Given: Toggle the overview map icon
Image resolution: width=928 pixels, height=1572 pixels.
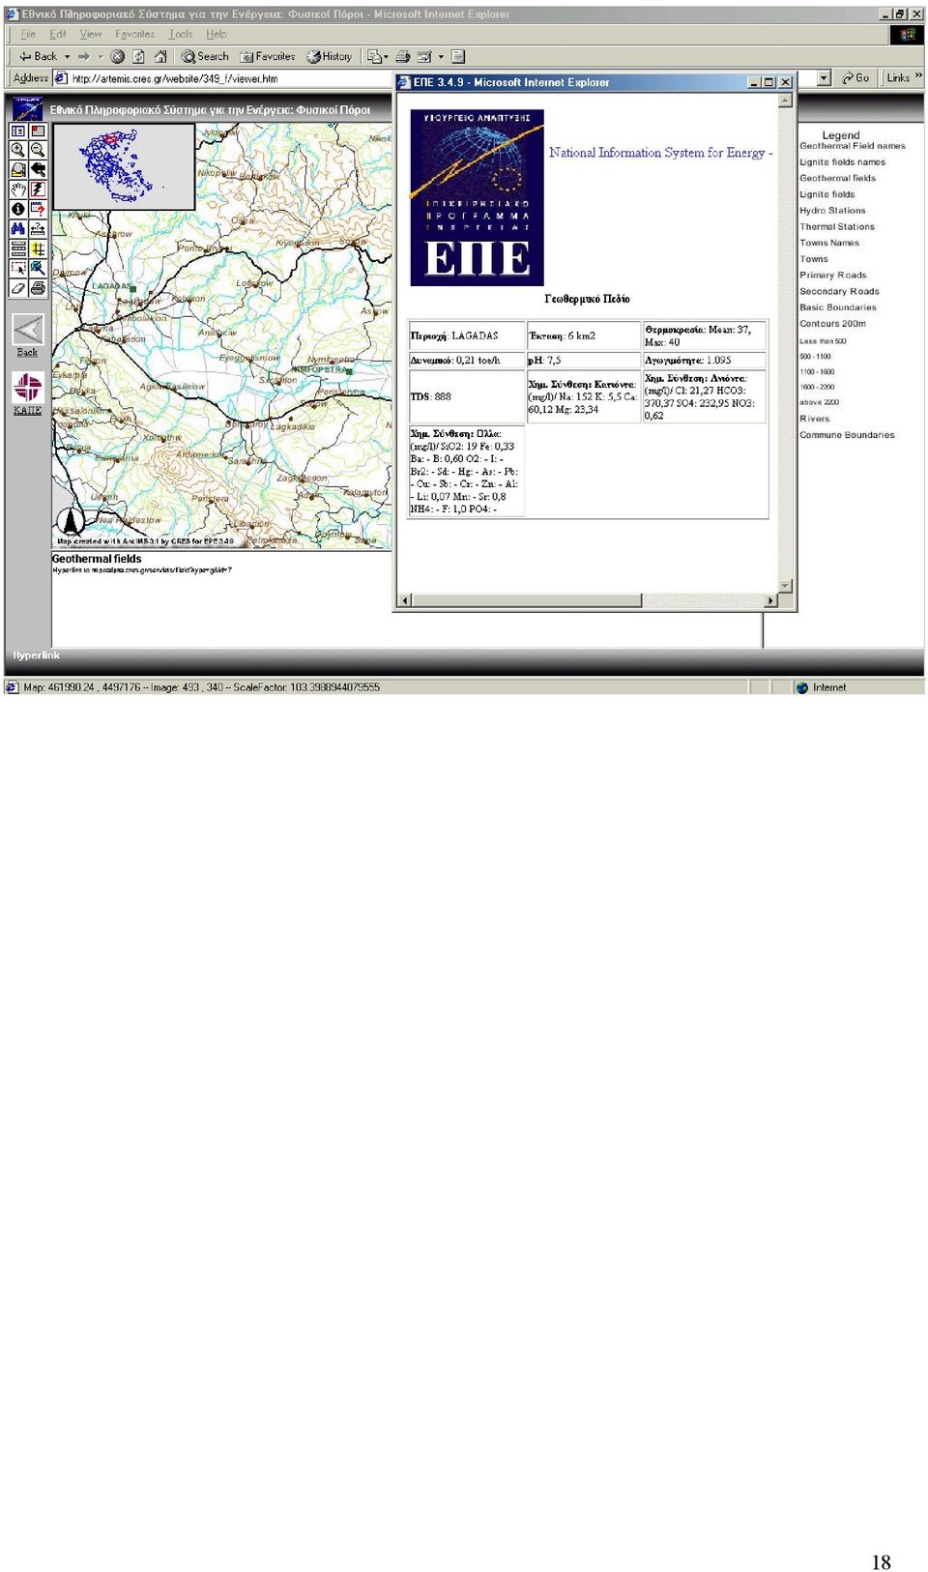Looking at the screenshot, I should pos(38,131).
